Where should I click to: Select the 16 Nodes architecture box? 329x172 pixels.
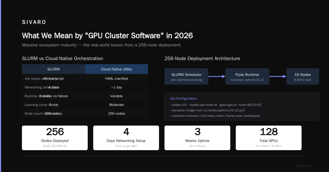tap(303, 76)
